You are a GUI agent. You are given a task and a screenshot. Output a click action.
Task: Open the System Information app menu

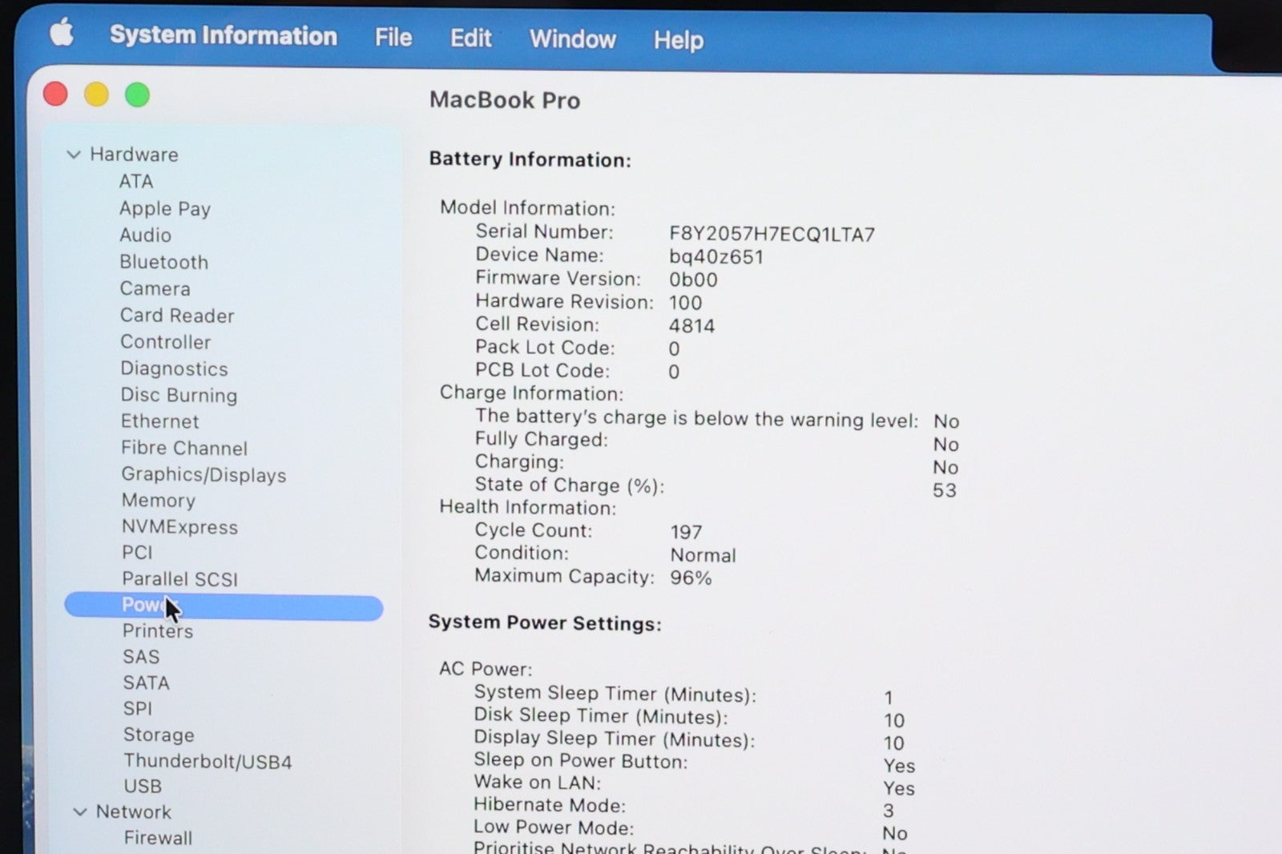223,35
